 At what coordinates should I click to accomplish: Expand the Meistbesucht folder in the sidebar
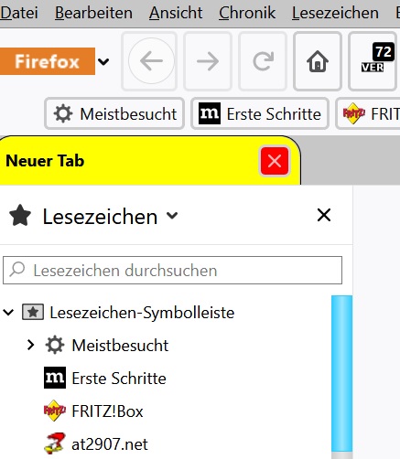click(30, 345)
